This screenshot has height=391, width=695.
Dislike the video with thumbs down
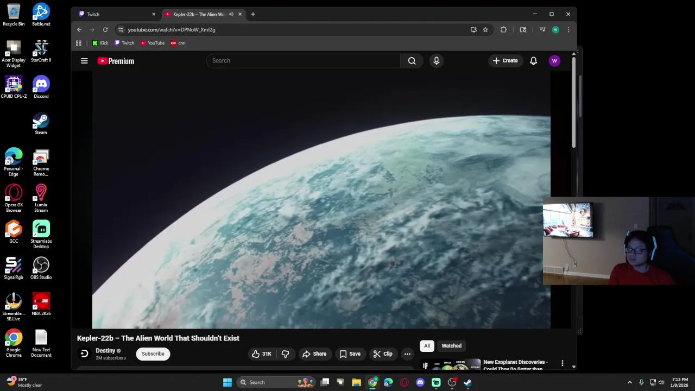(285, 354)
